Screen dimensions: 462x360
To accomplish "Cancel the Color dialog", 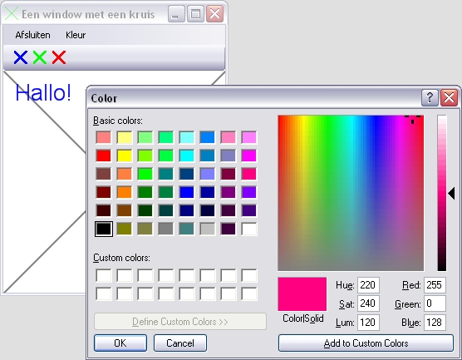I will (180, 343).
